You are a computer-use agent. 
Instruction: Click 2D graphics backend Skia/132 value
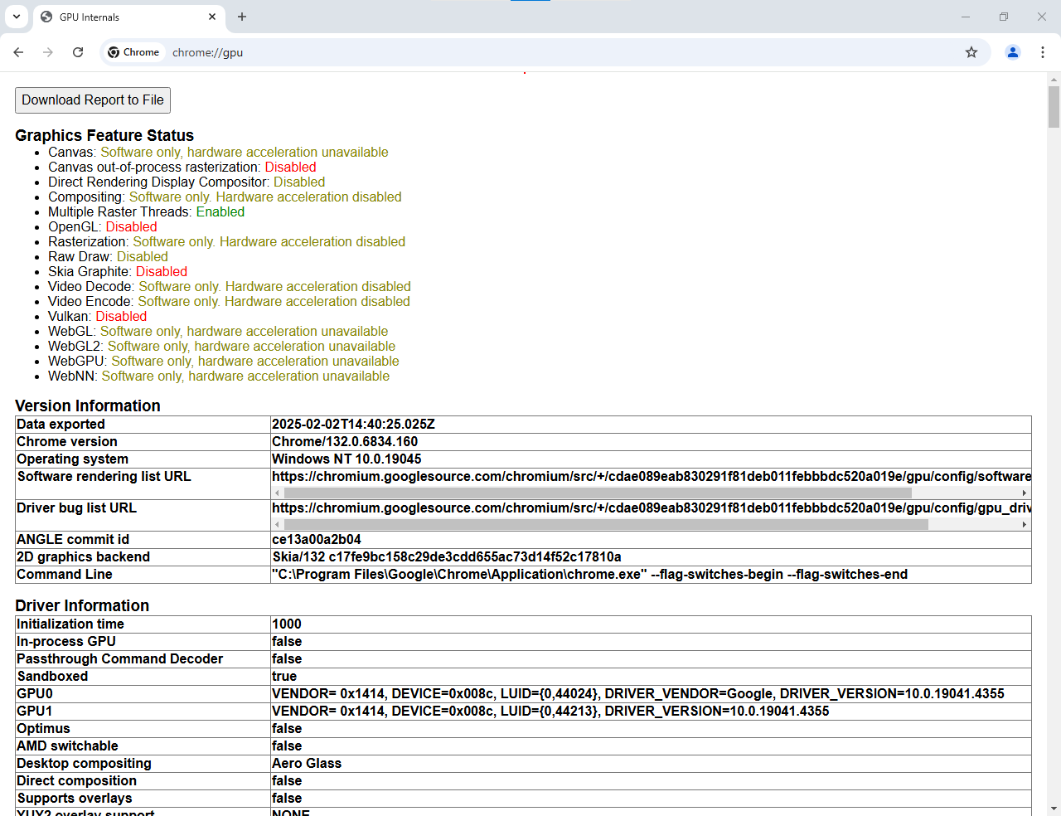pos(447,557)
